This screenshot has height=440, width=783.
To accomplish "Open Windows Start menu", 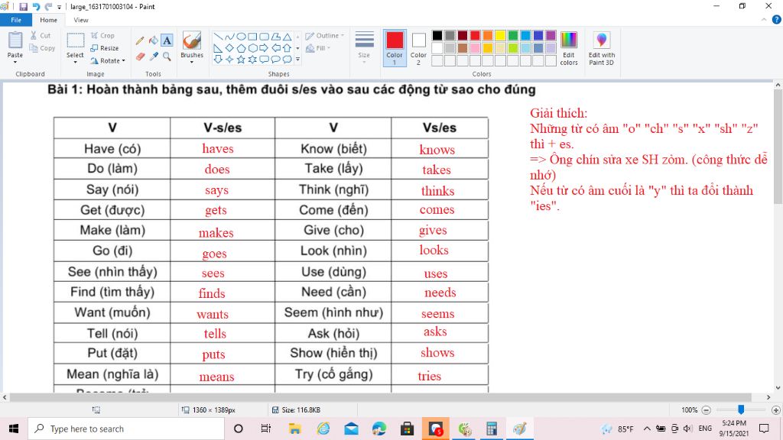I will tap(14, 429).
